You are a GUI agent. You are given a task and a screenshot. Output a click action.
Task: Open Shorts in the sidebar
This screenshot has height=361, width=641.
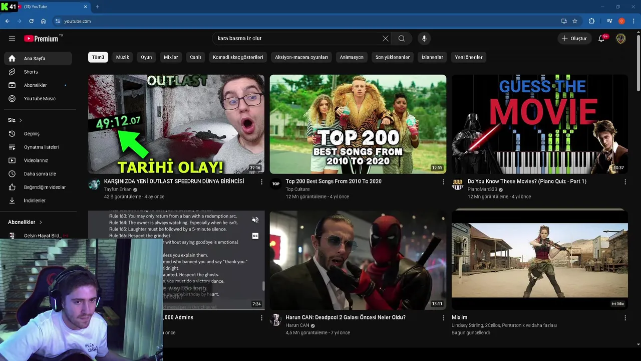click(38, 72)
